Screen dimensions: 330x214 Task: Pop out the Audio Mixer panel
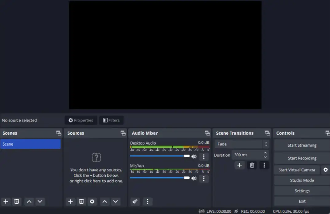coord(207,133)
